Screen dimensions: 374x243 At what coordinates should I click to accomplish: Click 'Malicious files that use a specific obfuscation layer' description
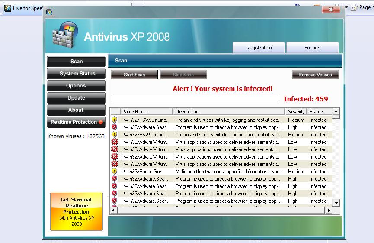tap(228, 172)
